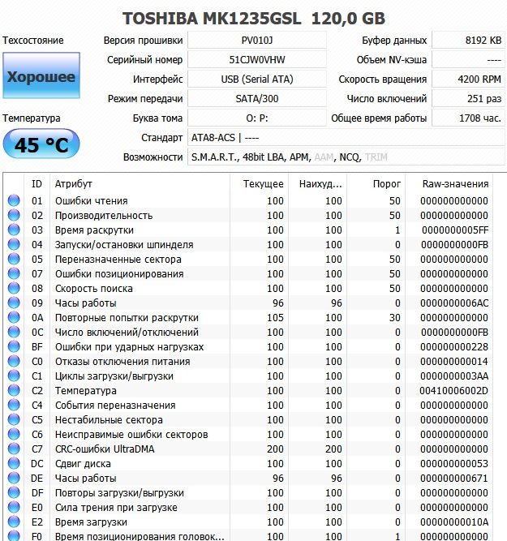Click the status orb beside Ошибки позиционирования
The image size is (507, 541).
click(14, 273)
